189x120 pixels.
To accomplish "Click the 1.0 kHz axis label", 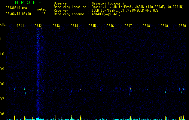I will pos(2,54).
